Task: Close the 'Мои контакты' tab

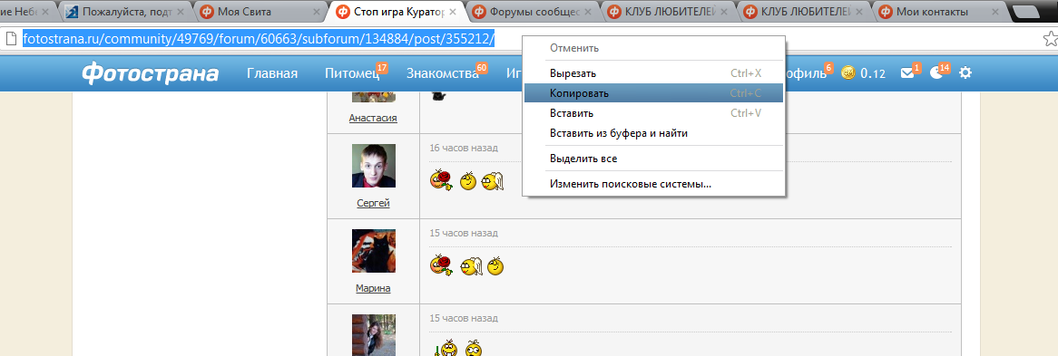Action: pyautogui.click(x=996, y=12)
